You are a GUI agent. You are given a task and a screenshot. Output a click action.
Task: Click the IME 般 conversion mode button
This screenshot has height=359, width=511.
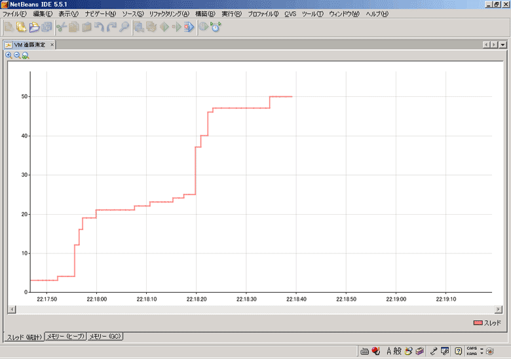(397, 351)
